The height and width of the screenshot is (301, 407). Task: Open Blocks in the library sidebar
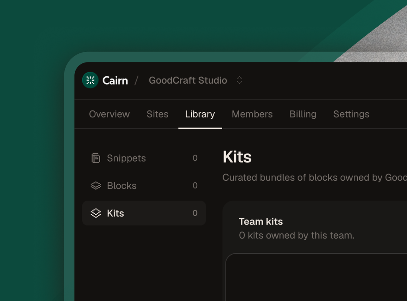click(x=144, y=186)
